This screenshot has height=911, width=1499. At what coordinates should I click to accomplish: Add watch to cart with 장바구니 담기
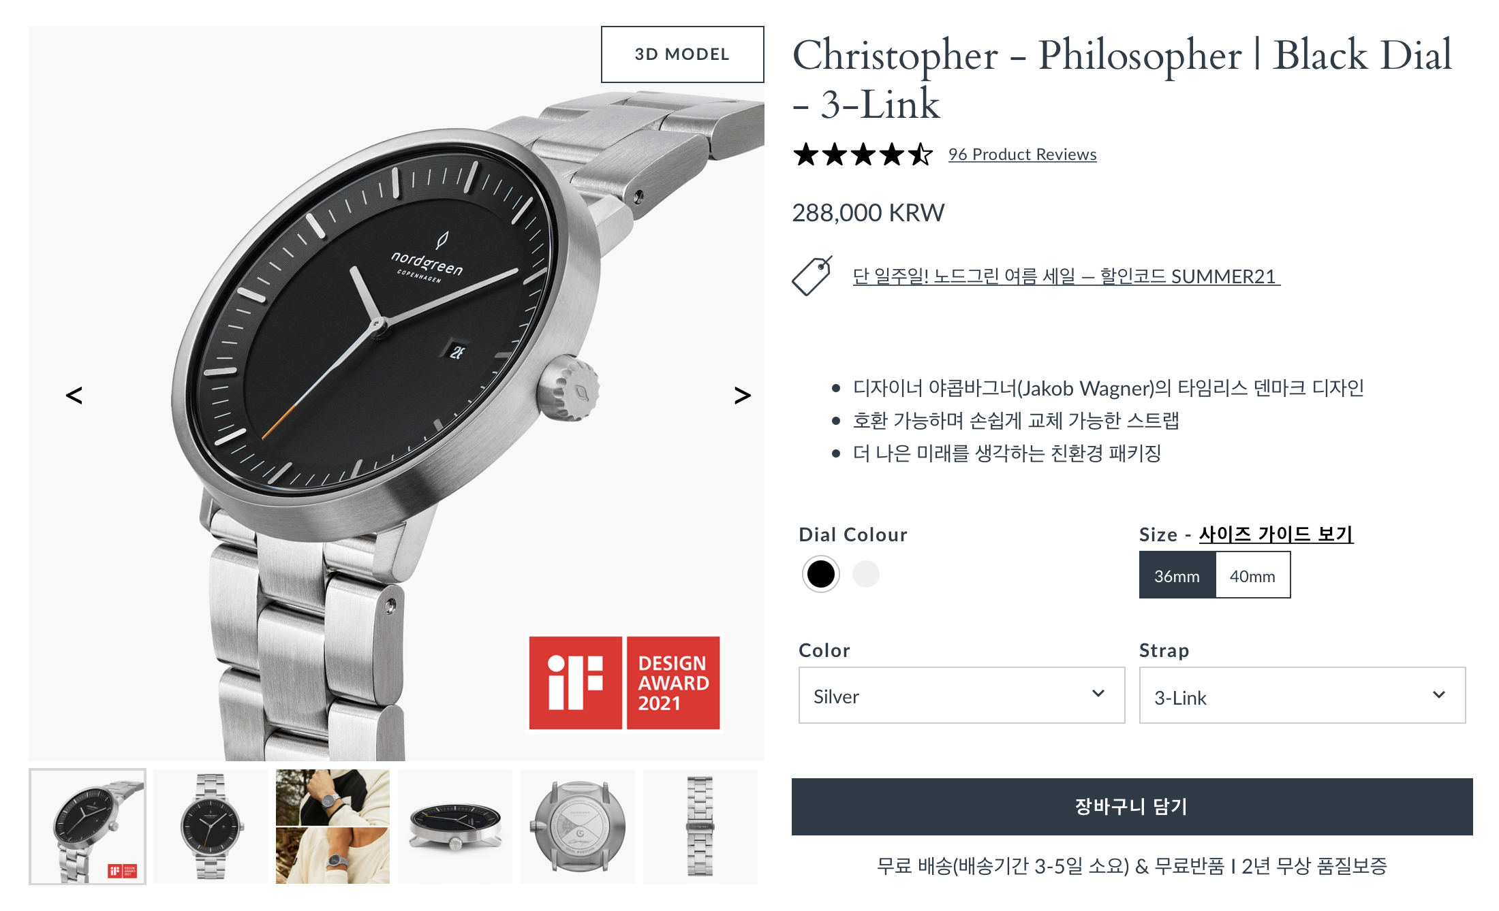point(1132,807)
